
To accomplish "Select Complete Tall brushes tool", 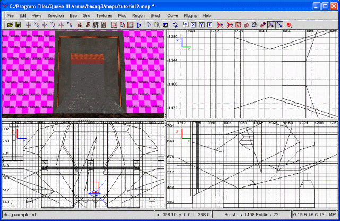I will tap(79, 25).
